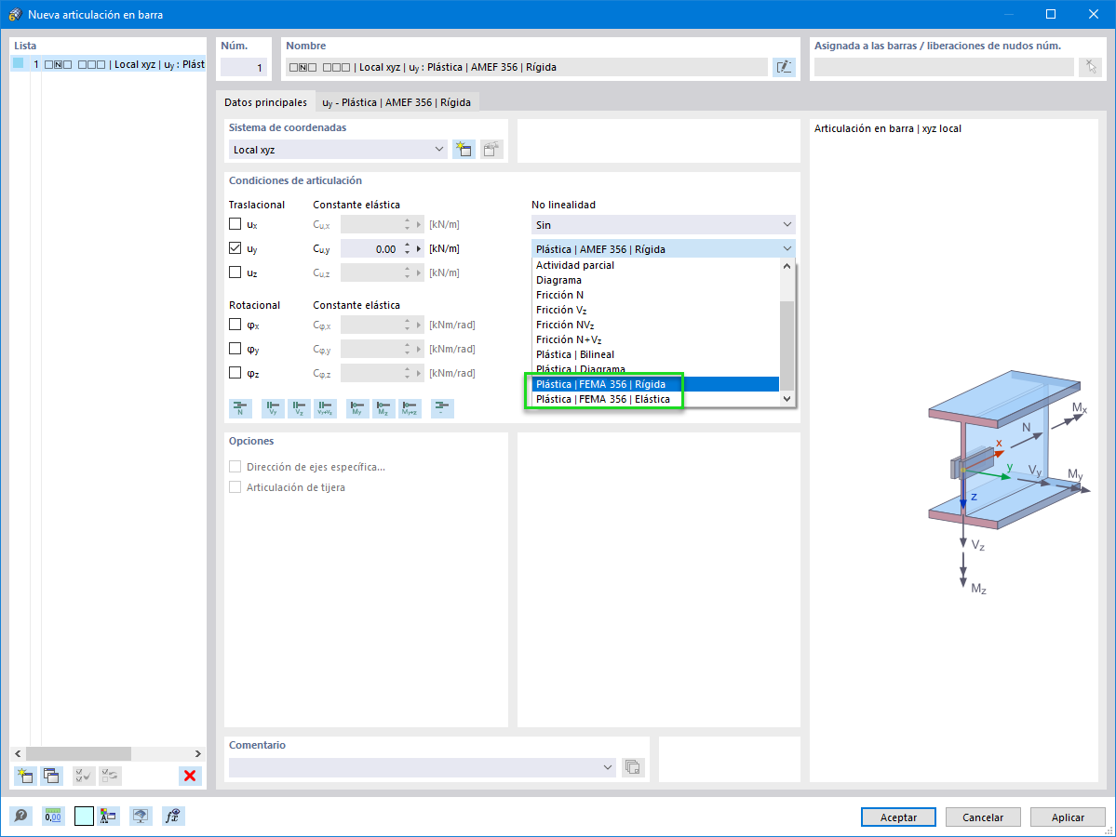Image resolution: width=1116 pixels, height=837 pixels.
Task: Open the Sistema de coordenadas dropdown
Action: click(437, 149)
